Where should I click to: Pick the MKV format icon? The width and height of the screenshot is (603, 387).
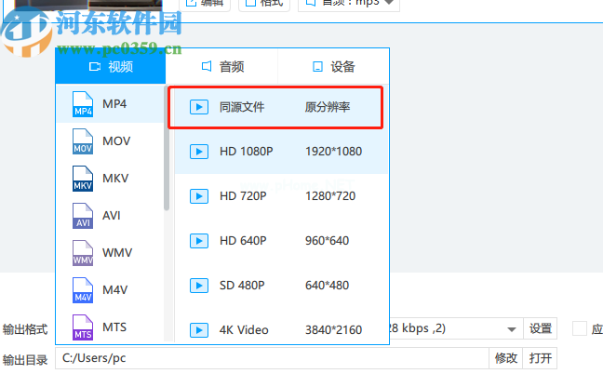84,179
